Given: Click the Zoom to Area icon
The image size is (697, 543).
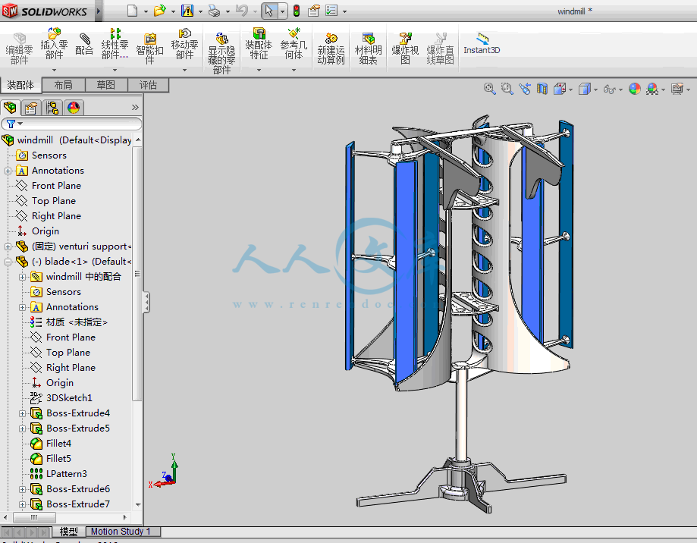Looking at the screenshot, I should [x=507, y=89].
